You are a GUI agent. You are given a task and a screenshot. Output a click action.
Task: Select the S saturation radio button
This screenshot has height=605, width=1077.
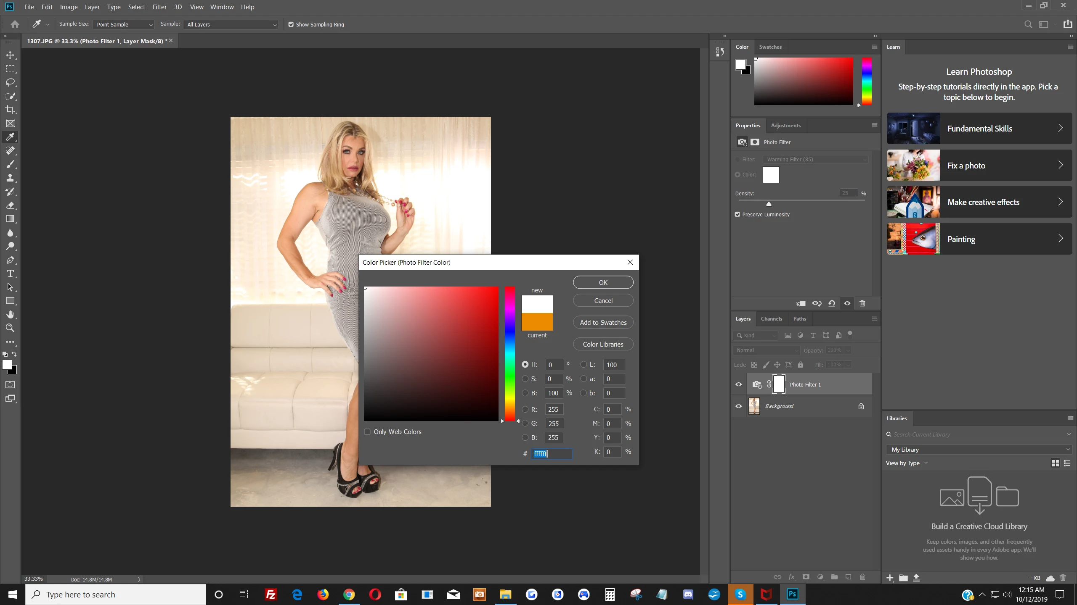point(525,379)
